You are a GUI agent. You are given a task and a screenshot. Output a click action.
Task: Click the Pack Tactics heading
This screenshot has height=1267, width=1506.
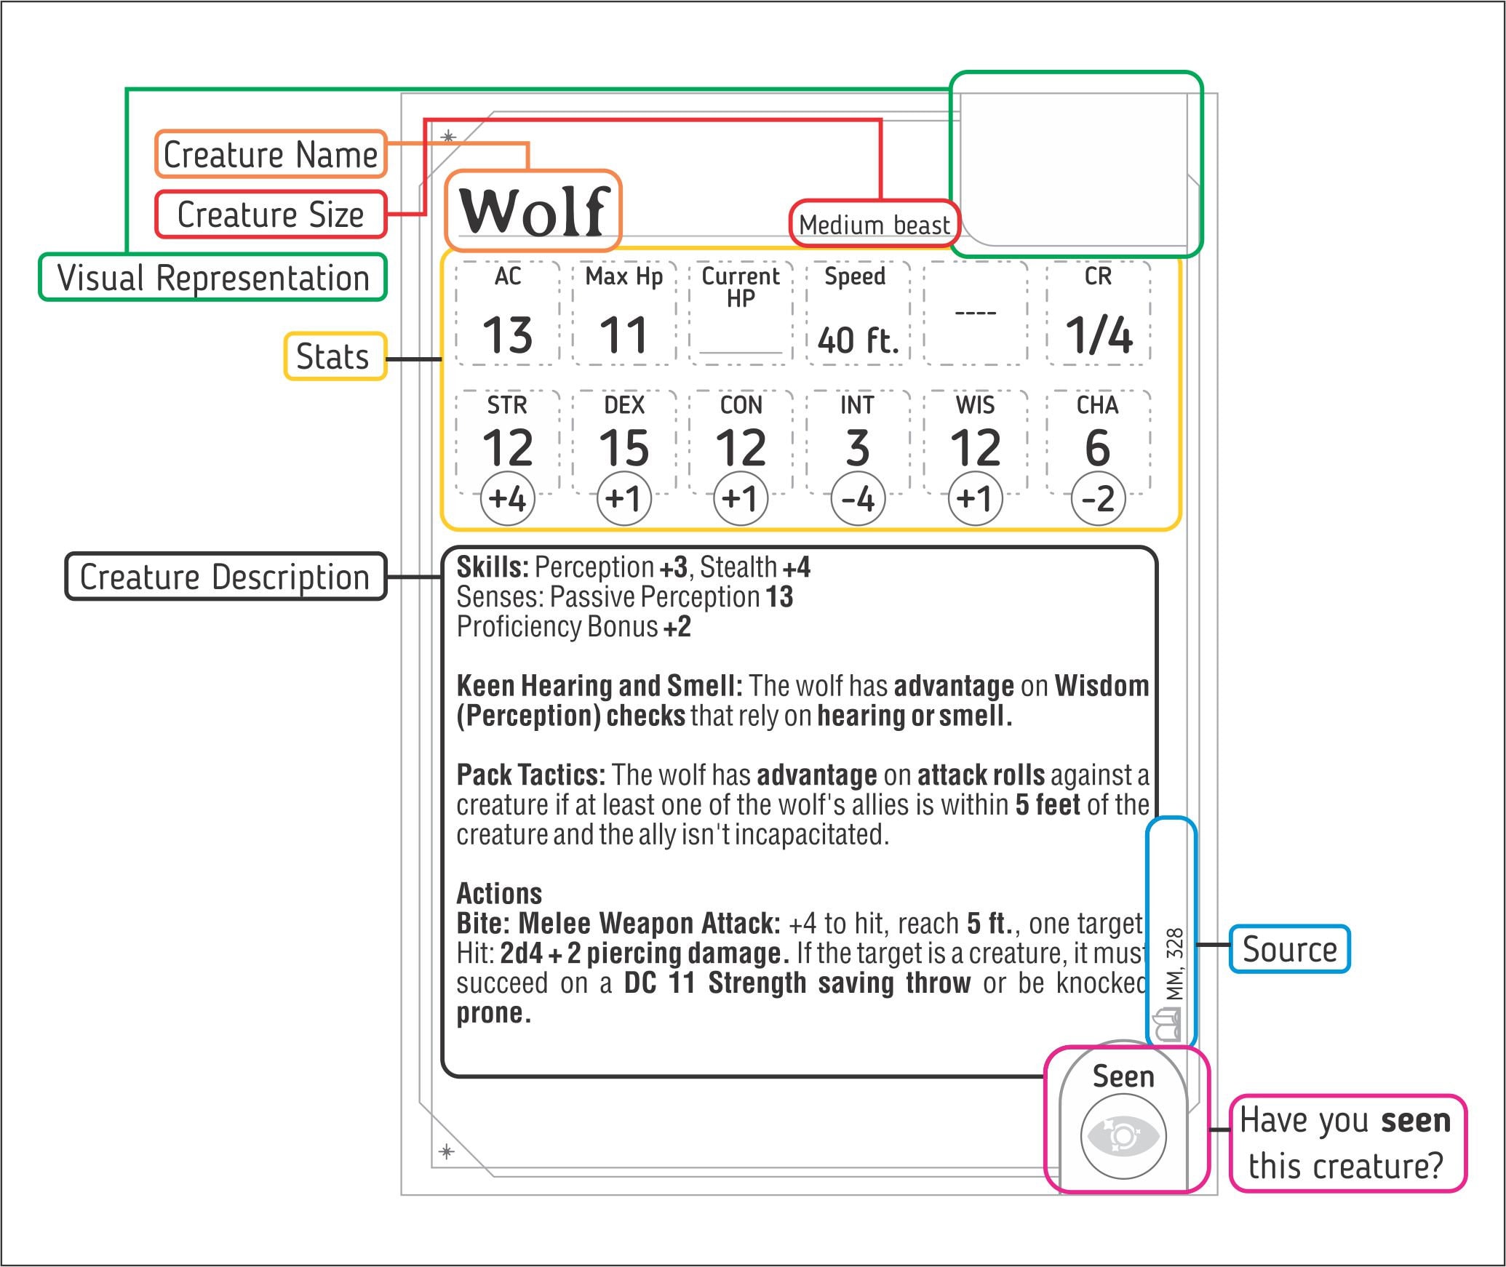tap(530, 775)
